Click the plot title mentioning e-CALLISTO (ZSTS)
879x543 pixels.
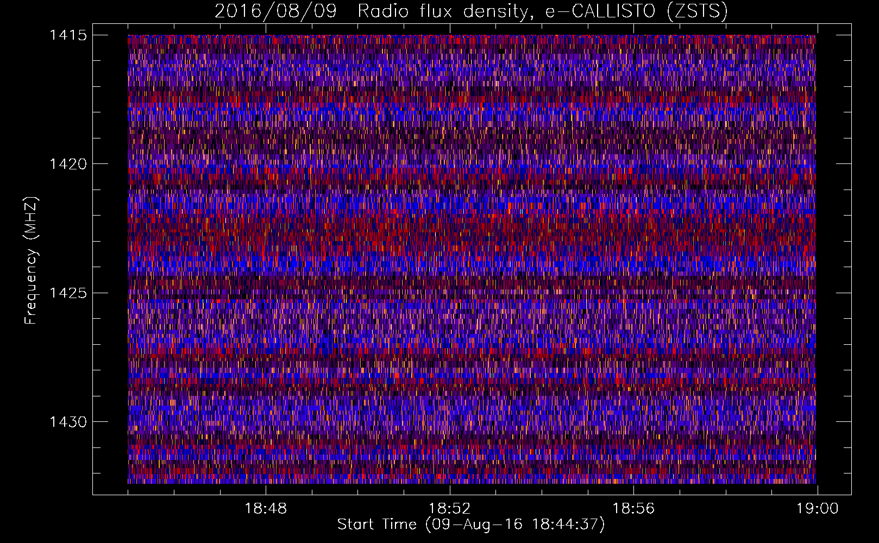(471, 11)
